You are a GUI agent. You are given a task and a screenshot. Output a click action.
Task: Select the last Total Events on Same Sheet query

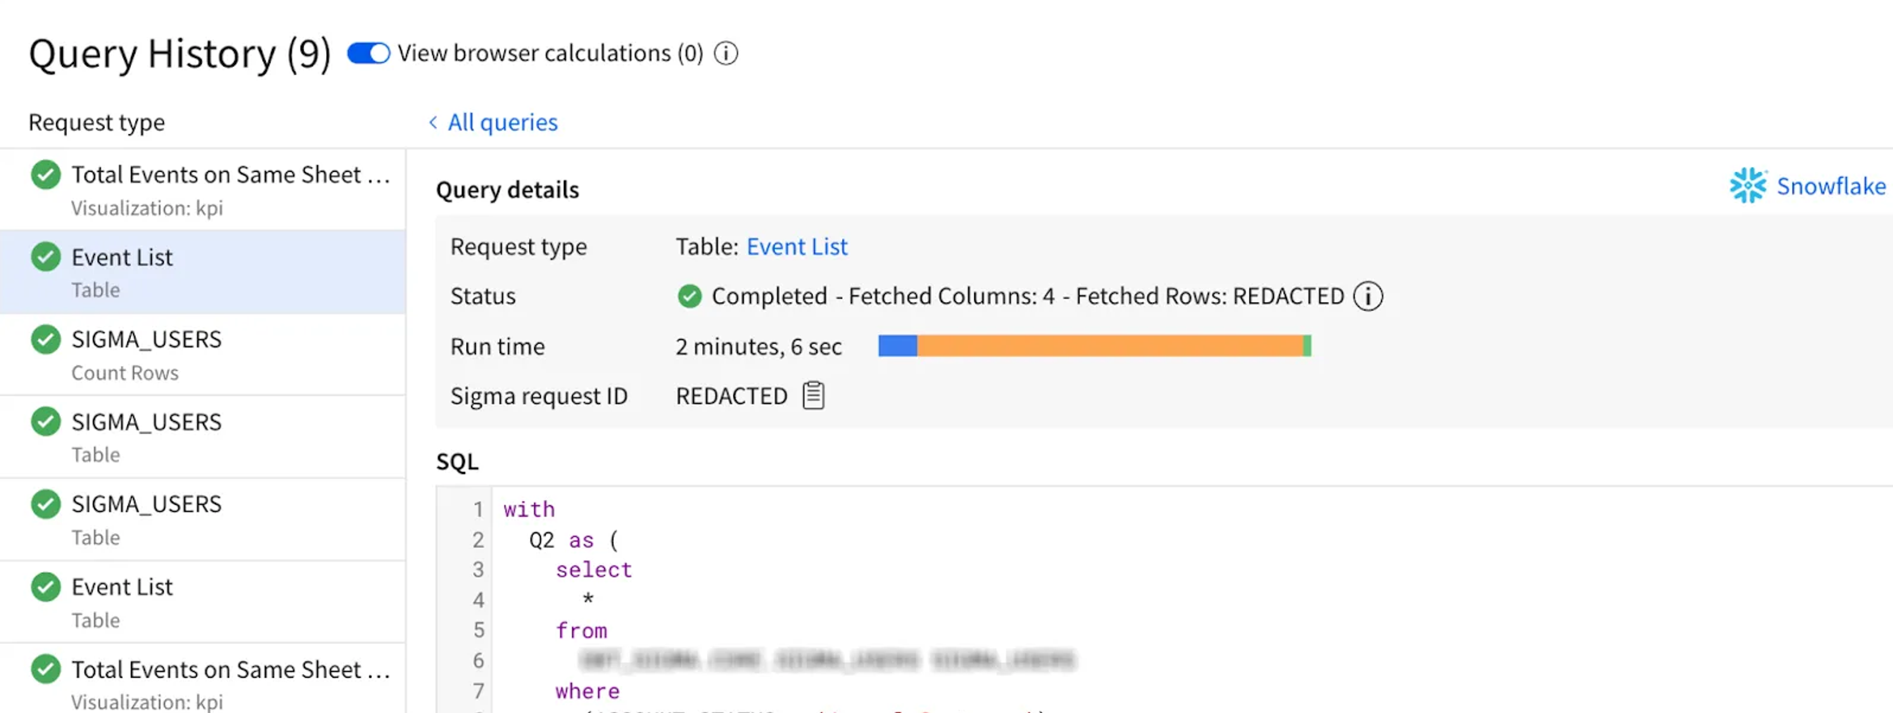[x=203, y=679]
